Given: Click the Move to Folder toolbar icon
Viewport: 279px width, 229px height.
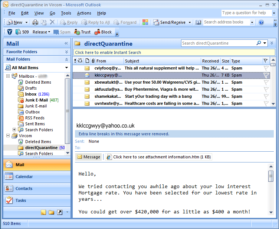Looking at the screenshot, I should pos(44,22).
